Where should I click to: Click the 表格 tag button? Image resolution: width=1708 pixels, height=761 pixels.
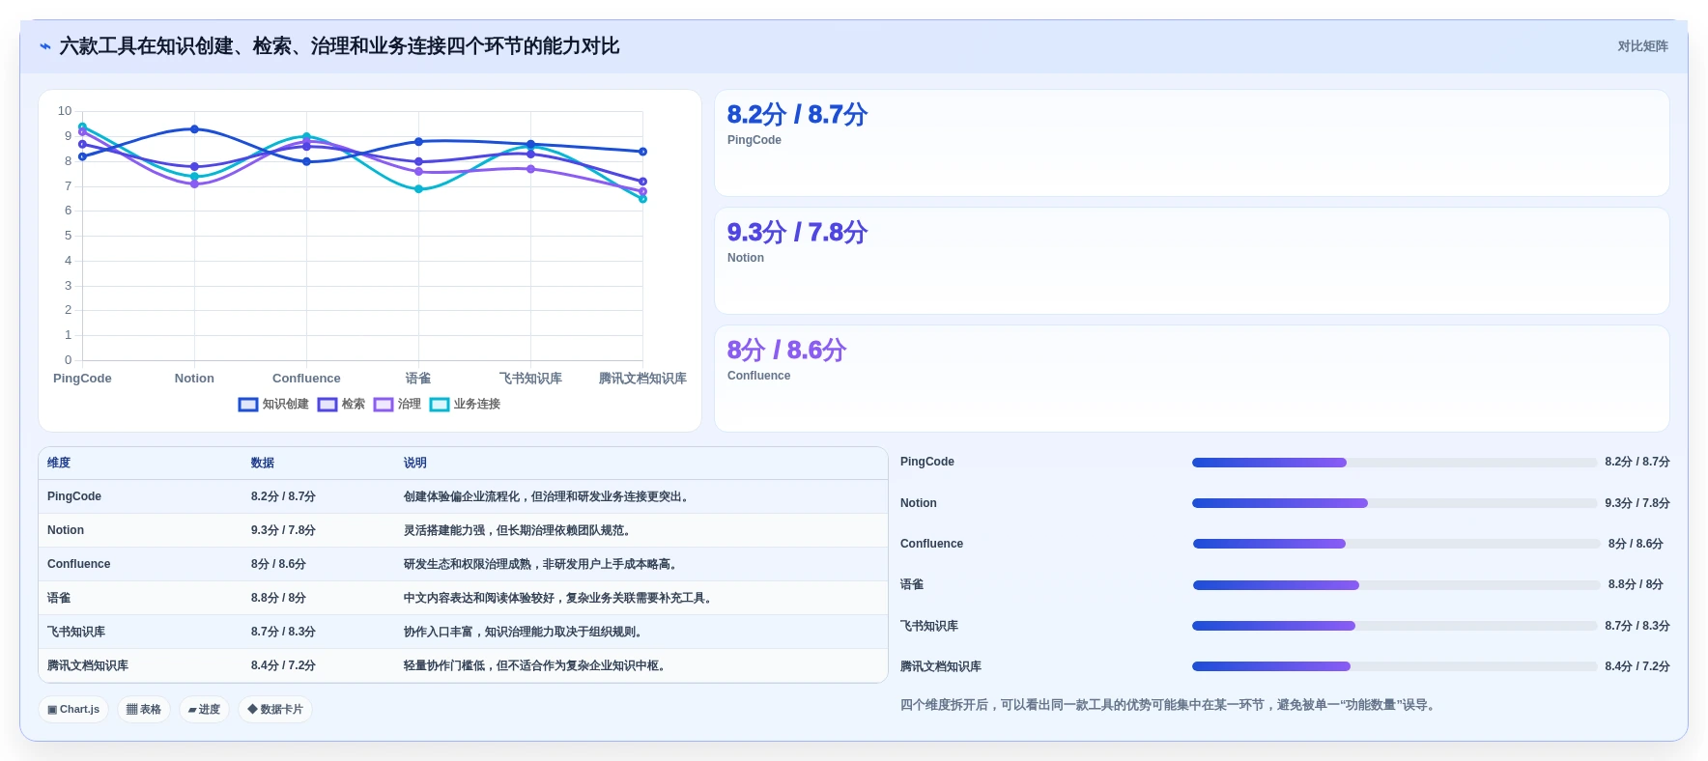[144, 709]
